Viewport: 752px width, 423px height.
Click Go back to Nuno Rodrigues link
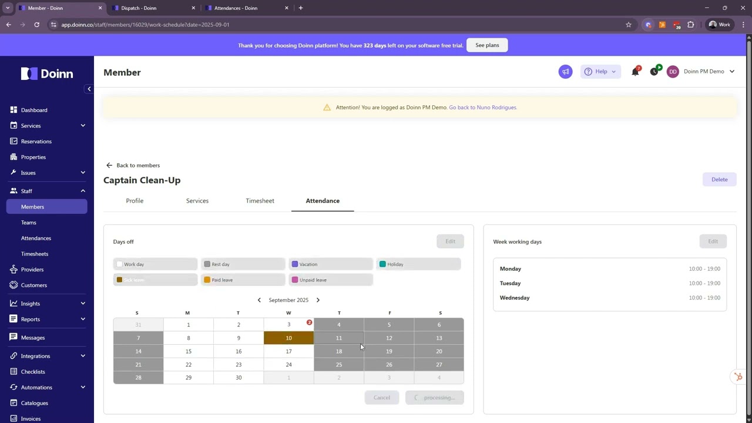pyautogui.click(x=483, y=108)
